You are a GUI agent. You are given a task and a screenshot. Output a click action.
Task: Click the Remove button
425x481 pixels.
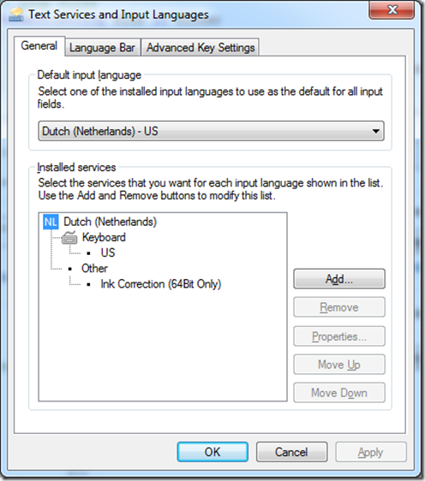click(339, 307)
